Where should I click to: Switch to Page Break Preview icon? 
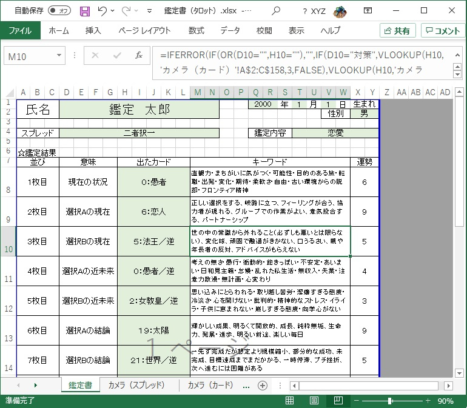pyautogui.click(x=338, y=401)
